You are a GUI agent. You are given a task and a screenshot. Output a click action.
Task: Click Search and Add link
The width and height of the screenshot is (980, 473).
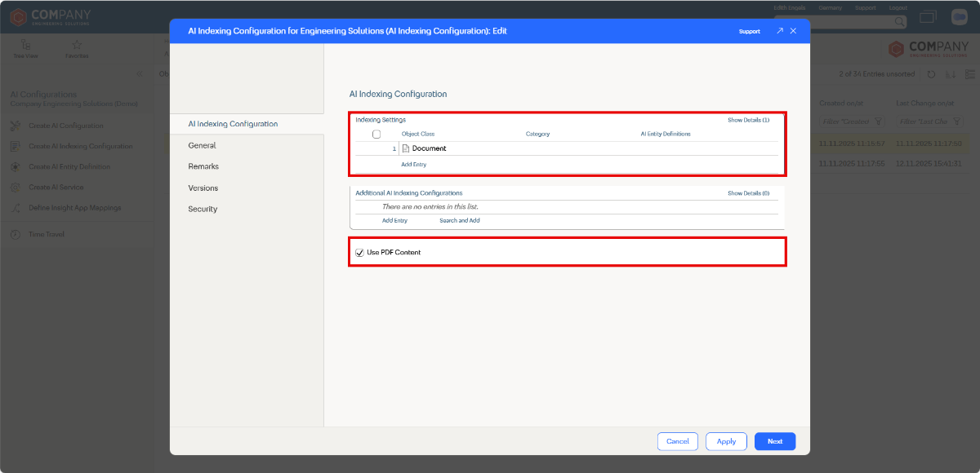(459, 221)
